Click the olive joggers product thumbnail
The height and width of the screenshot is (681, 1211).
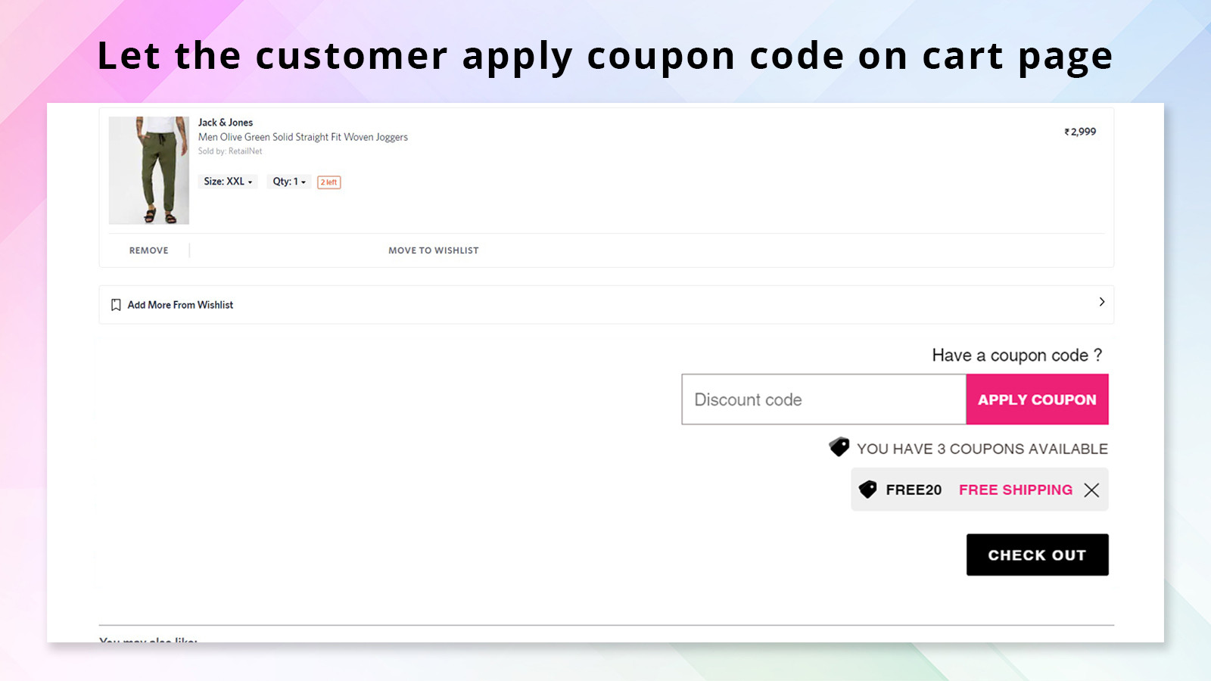(x=148, y=169)
